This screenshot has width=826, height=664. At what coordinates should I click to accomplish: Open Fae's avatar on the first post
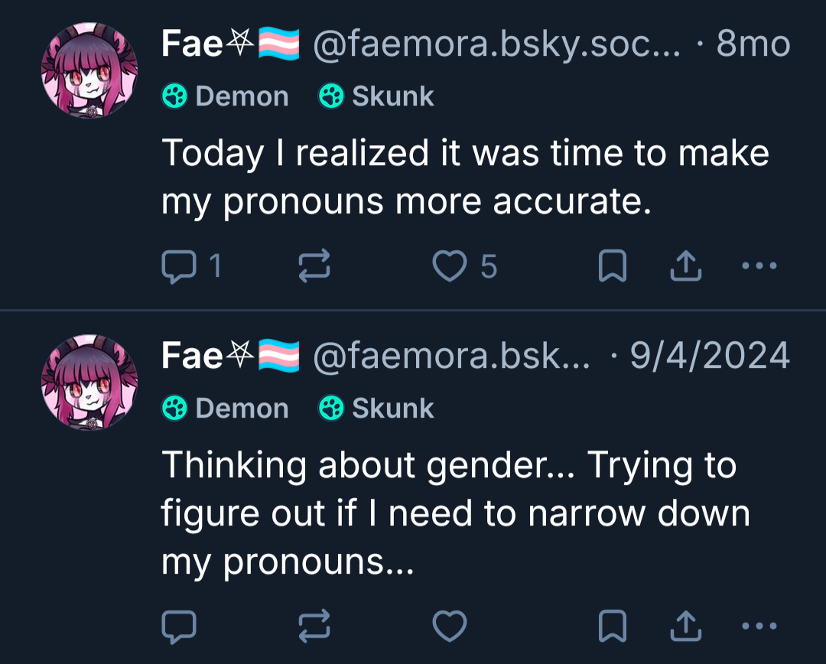(89, 72)
